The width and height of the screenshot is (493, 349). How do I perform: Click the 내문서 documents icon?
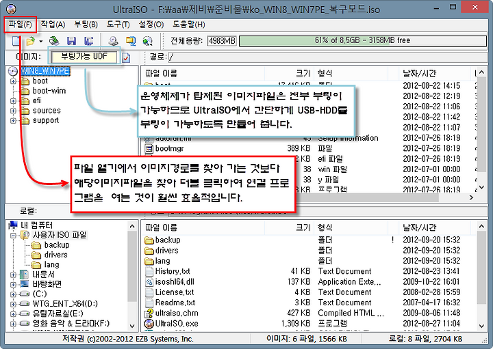click(x=25, y=275)
